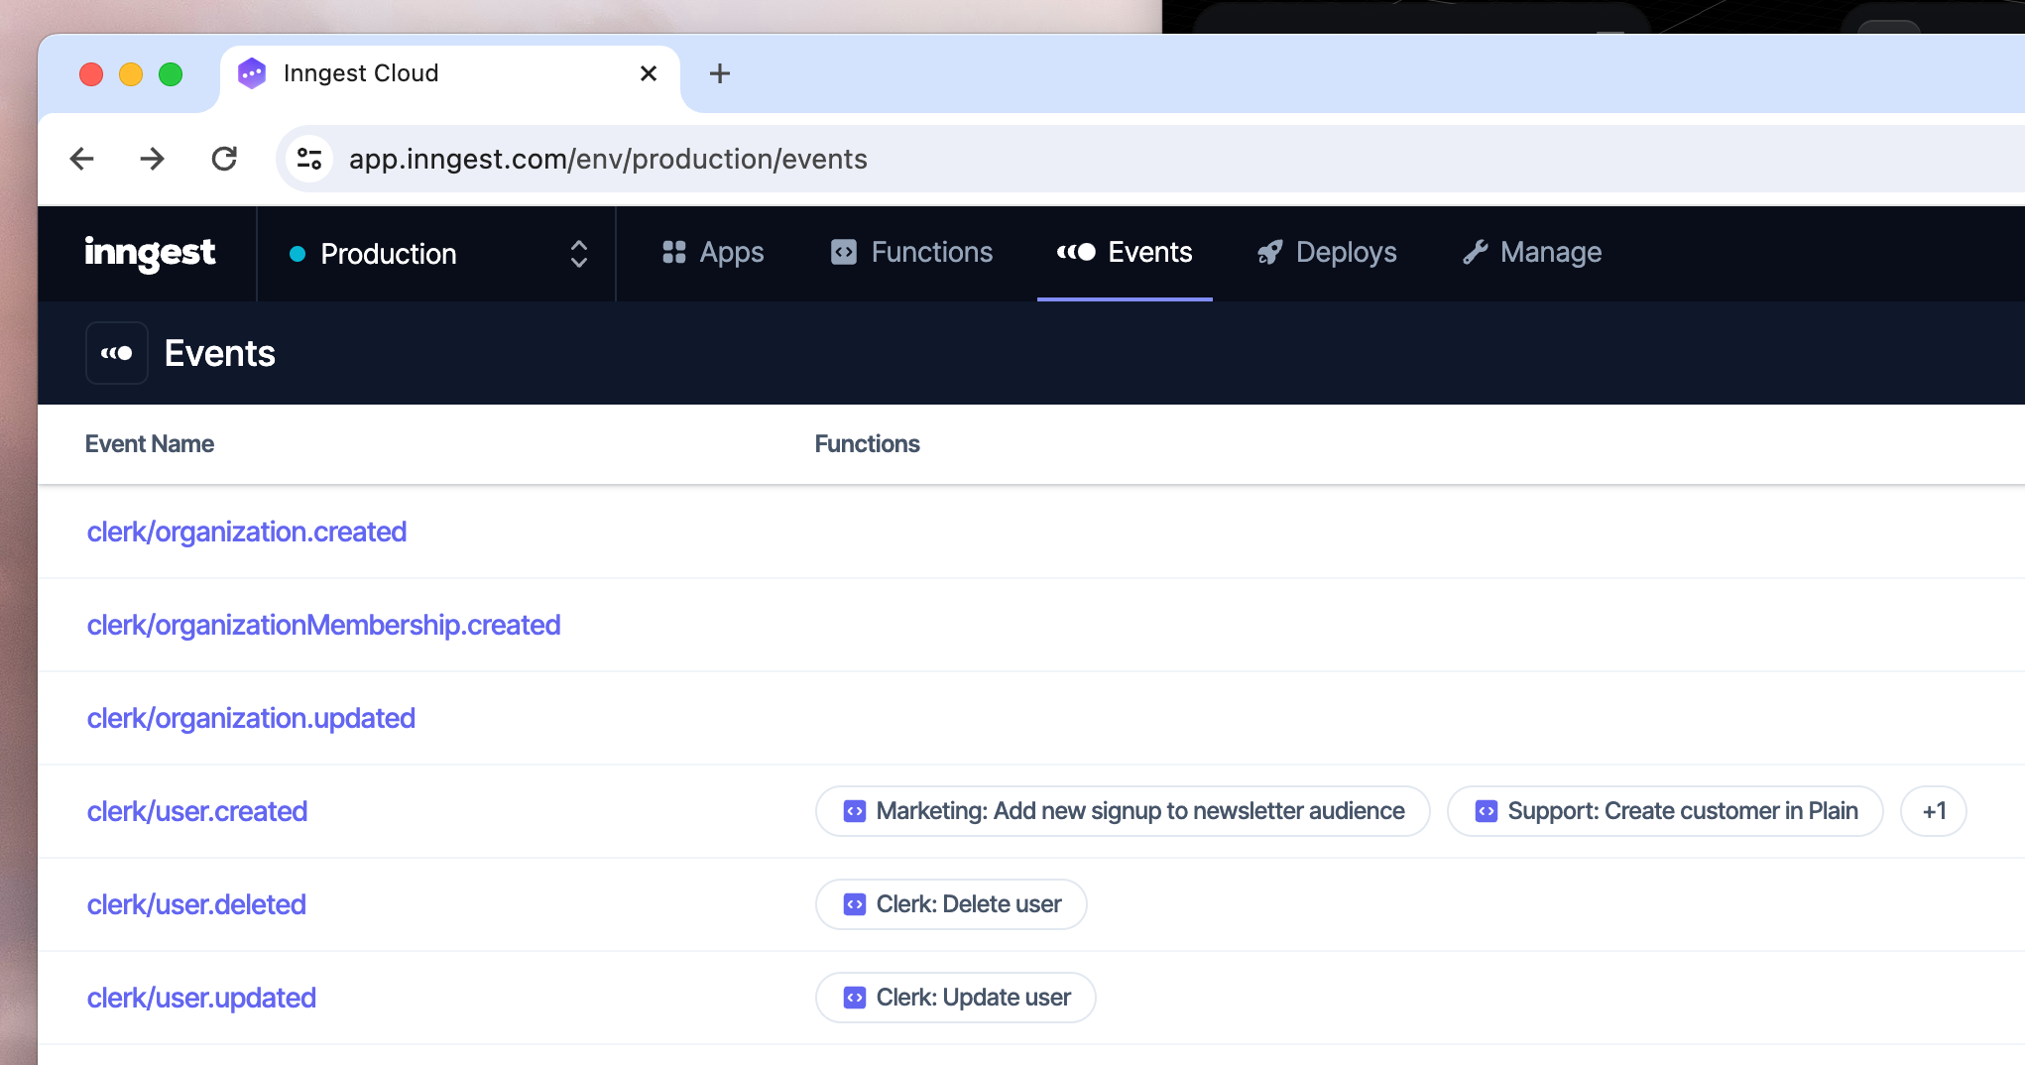Select the Functions code icon in navigation
This screenshot has height=1065, width=2025.
click(x=844, y=252)
